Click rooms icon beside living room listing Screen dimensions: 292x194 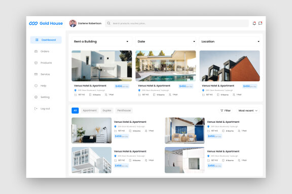click(130, 131)
